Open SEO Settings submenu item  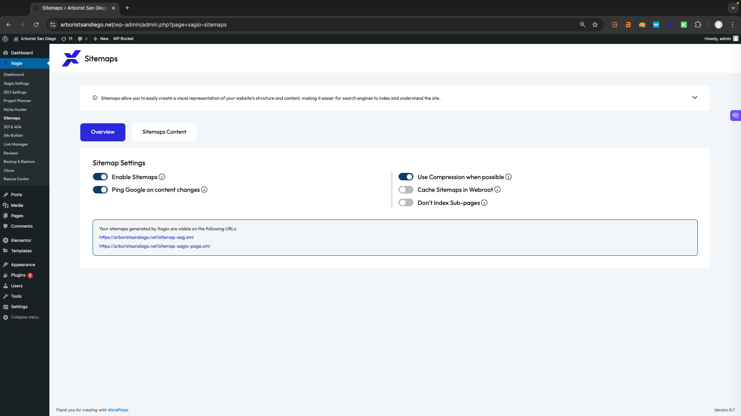click(15, 92)
